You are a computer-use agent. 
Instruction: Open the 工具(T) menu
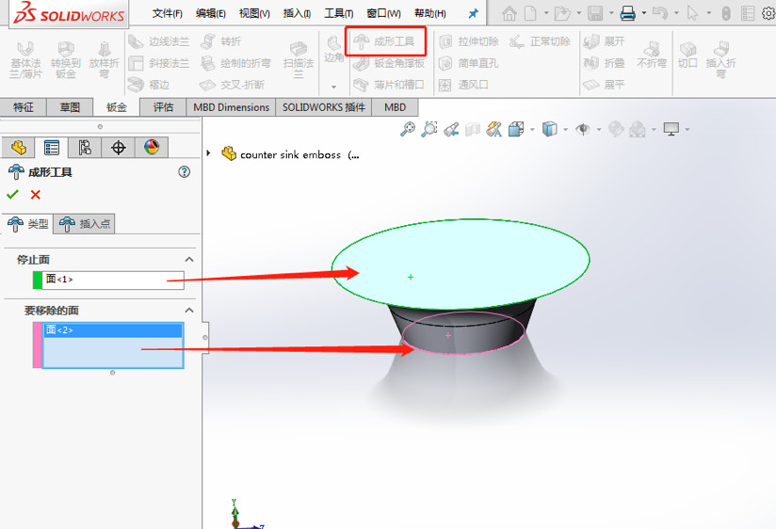pos(338,13)
